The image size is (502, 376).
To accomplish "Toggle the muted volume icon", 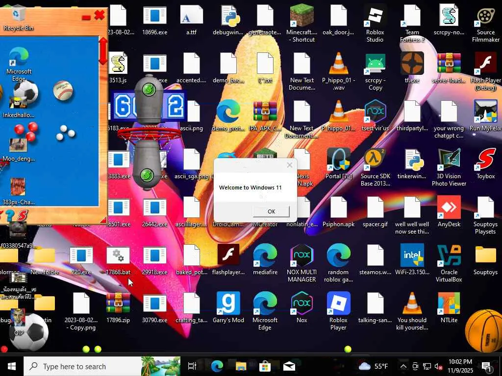I will pyautogui.click(x=438, y=366).
